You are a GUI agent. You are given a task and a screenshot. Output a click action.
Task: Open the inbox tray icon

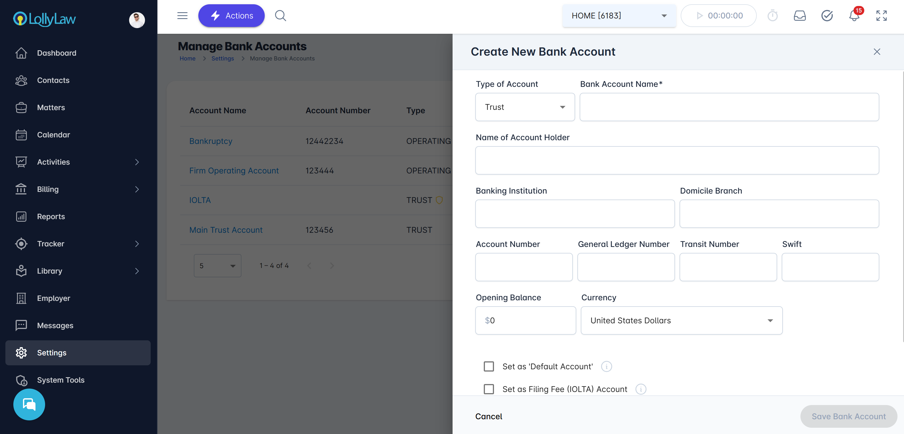click(x=800, y=15)
